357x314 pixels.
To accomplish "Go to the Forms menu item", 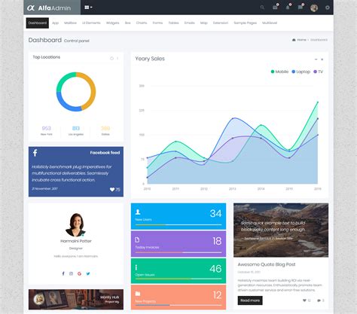I will click(x=157, y=23).
